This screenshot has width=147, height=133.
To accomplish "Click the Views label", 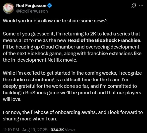I will [70, 130].
